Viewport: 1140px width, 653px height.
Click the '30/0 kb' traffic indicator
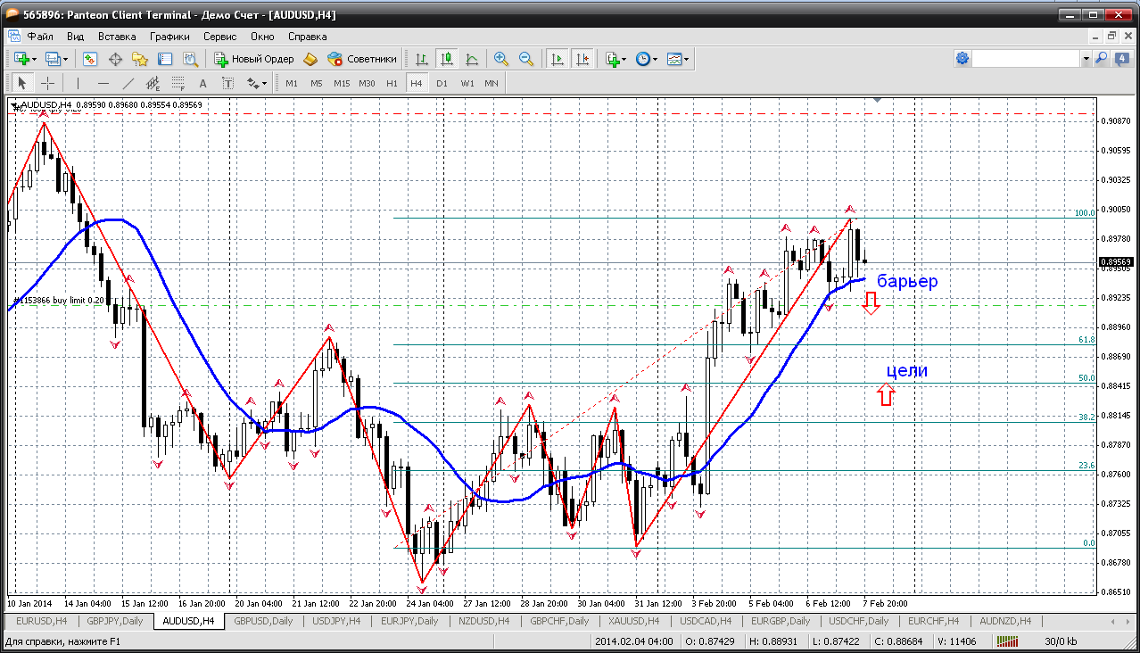(x=1062, y=641)
